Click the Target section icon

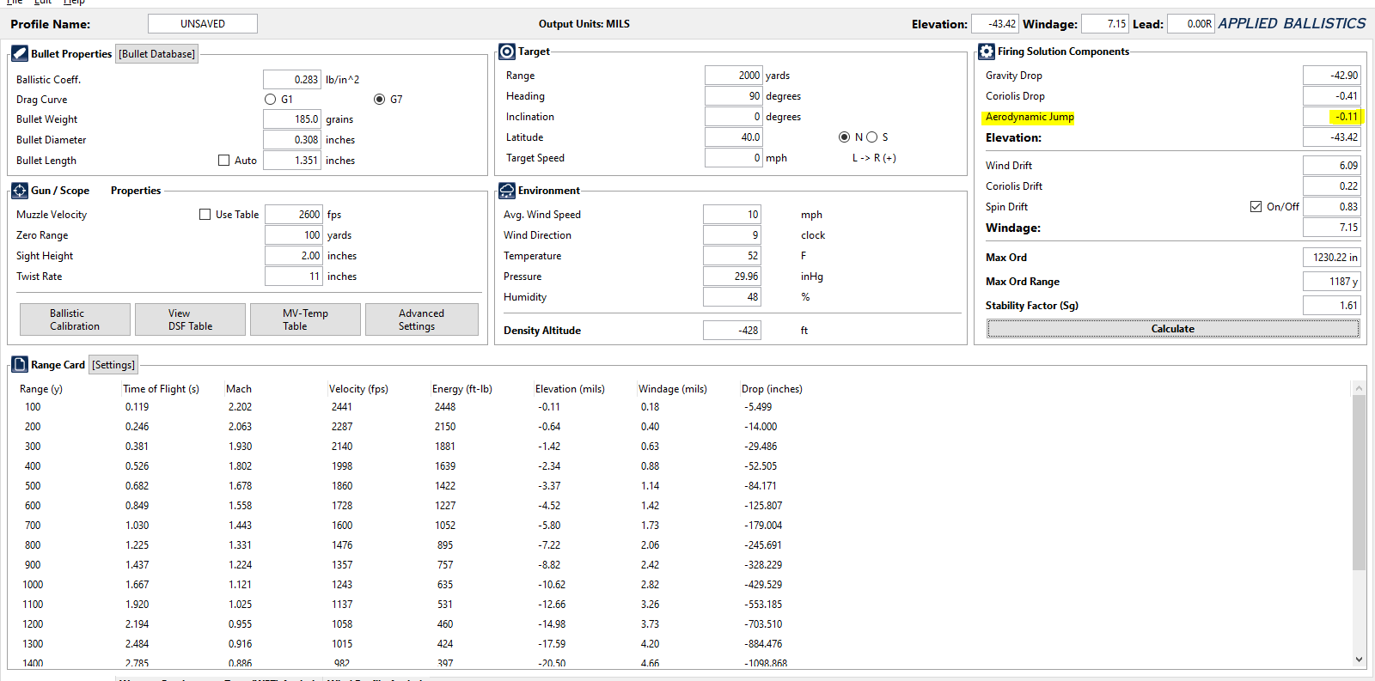(507, 52)
